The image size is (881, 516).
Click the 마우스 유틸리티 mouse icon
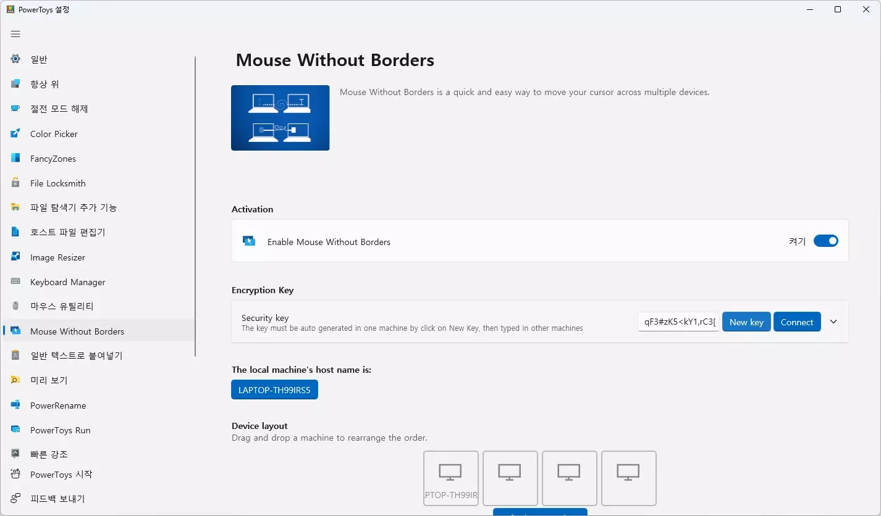coord(15,306)
